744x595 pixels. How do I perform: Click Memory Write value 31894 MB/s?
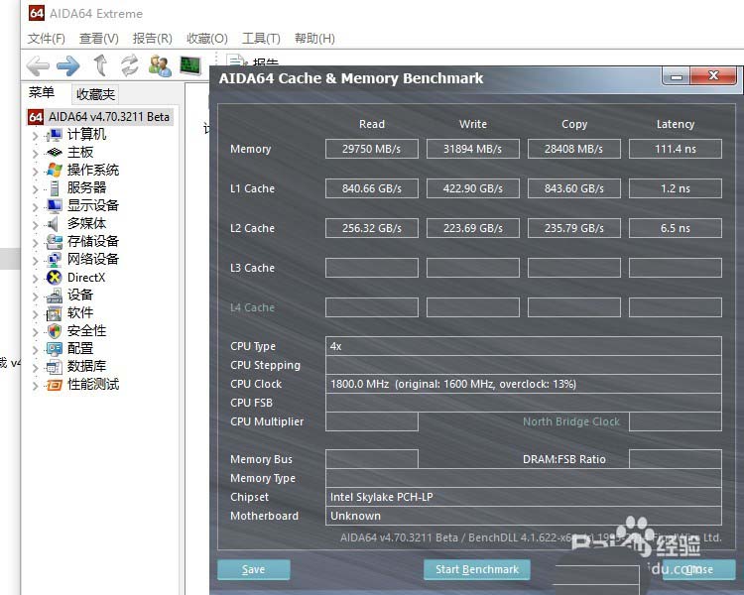tap(472, 149)
